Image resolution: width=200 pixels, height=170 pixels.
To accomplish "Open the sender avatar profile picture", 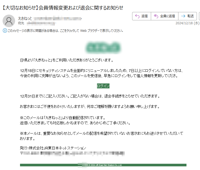I will pyautogui.click(x=9, y=21).
